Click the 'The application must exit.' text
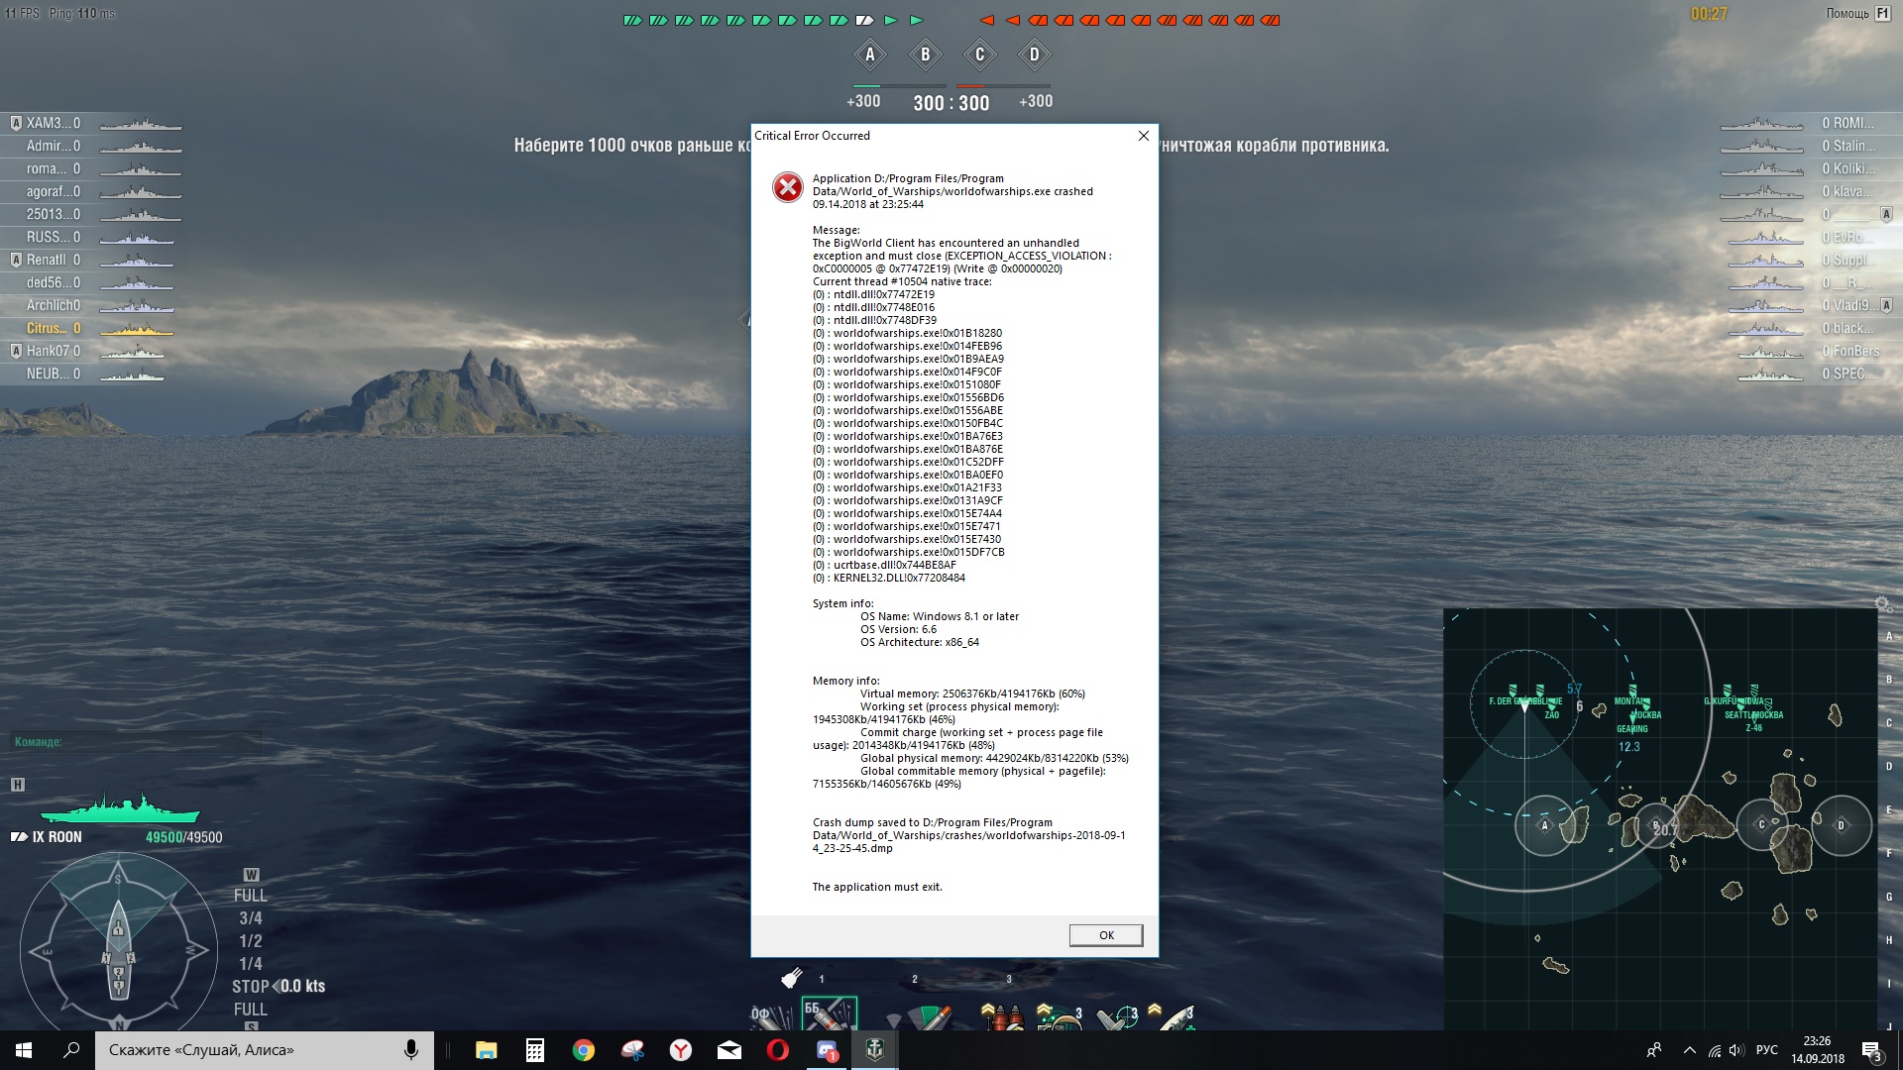The width and height of the screenshot is (1903, 1070). point(877,887)
